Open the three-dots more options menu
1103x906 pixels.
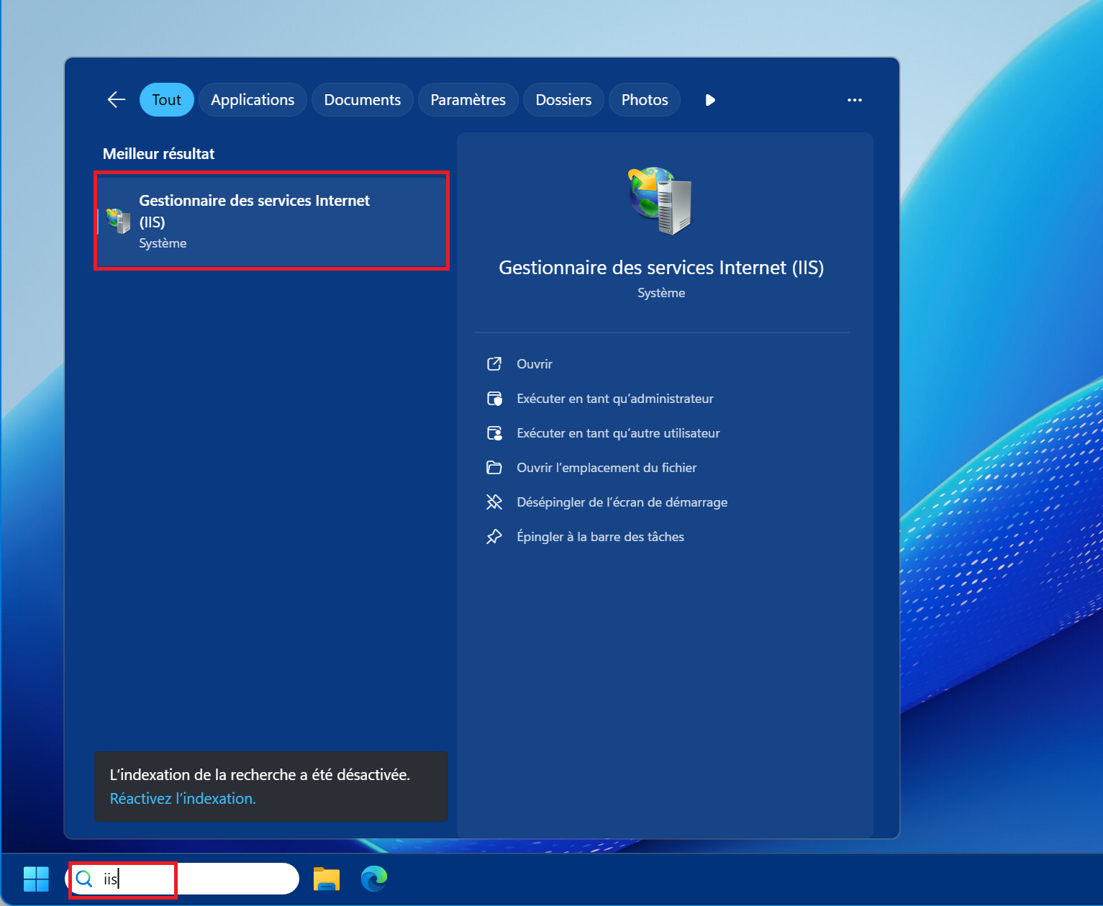pos(854,100)
